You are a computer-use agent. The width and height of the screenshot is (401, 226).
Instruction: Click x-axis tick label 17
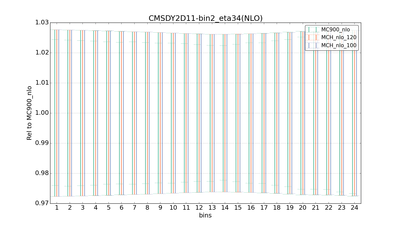(x=264, y=208)
